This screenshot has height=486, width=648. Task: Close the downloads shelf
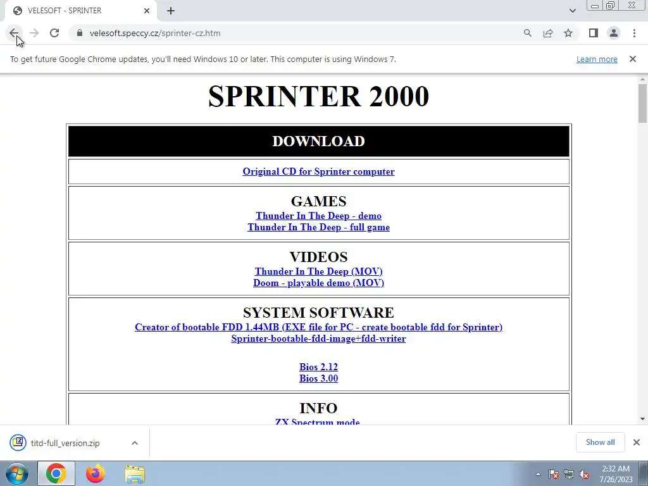coord(637,442)
